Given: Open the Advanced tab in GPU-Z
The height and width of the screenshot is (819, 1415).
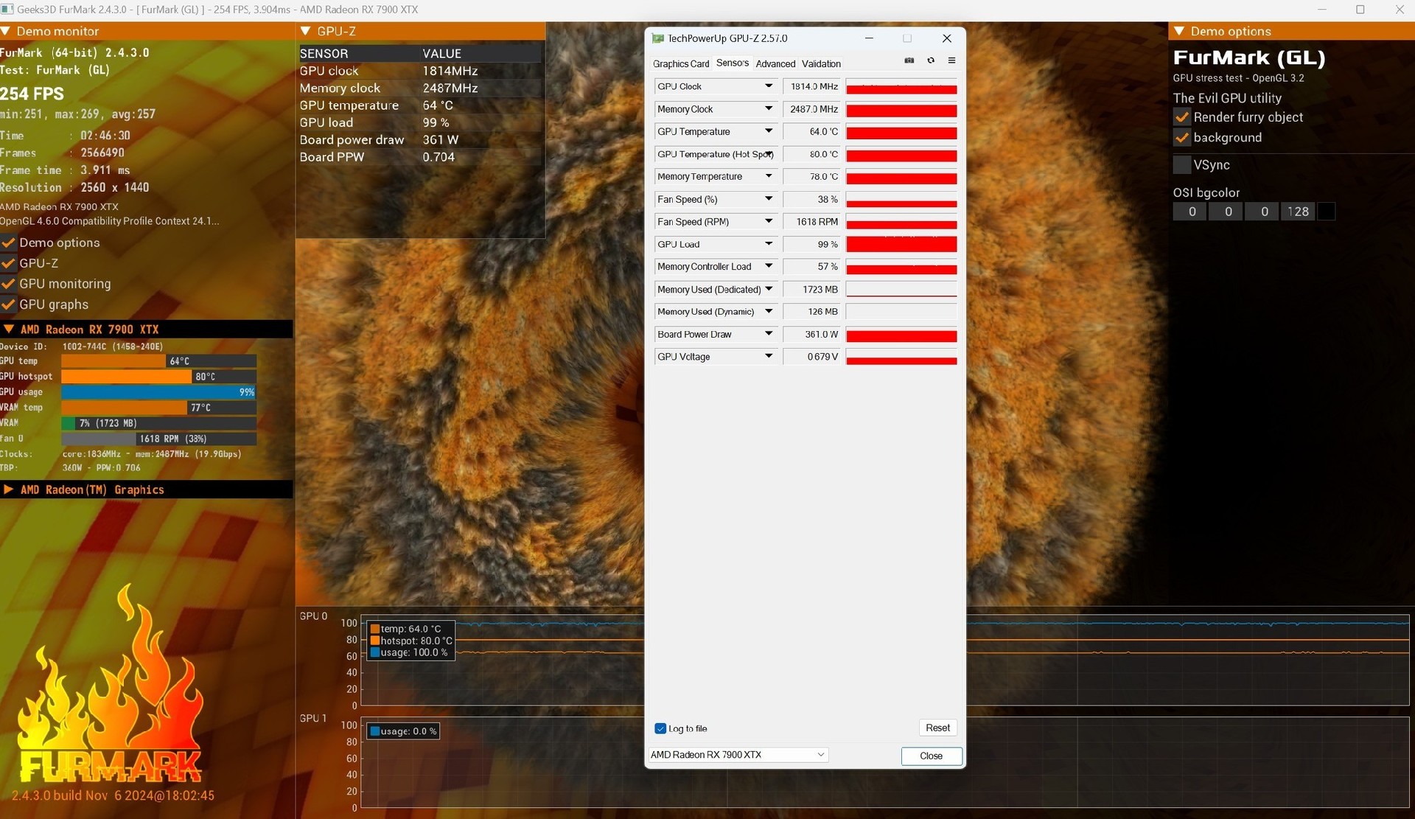Looking at the screenshot, I should tap(775, 64).
